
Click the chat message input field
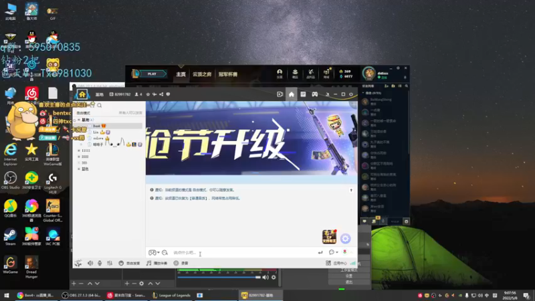(x=243, y=253)
